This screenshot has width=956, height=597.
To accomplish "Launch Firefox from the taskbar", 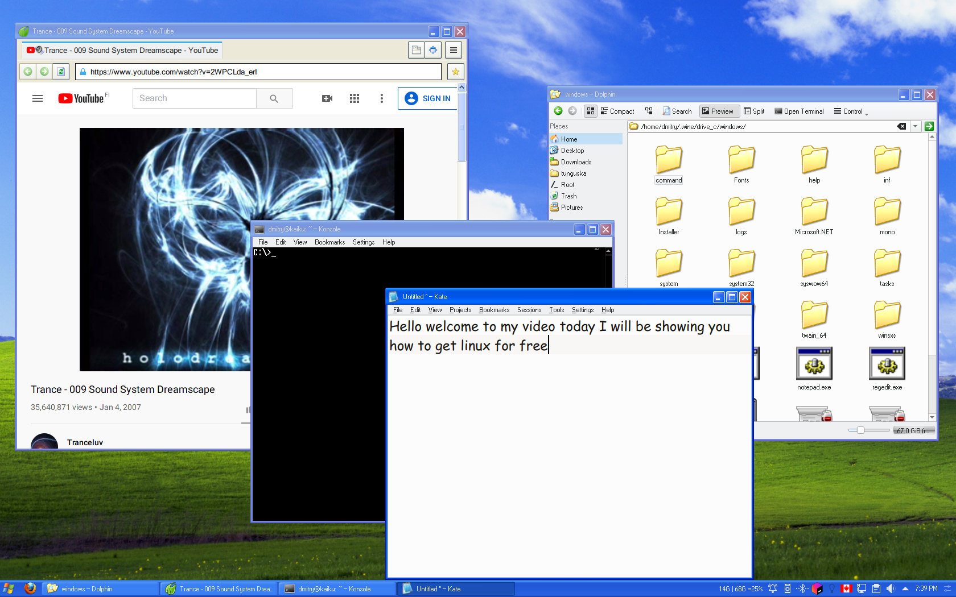I will click(x=30, y=588).
